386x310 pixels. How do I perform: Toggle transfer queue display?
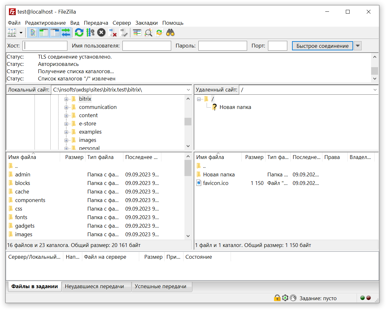pos(66,32)
